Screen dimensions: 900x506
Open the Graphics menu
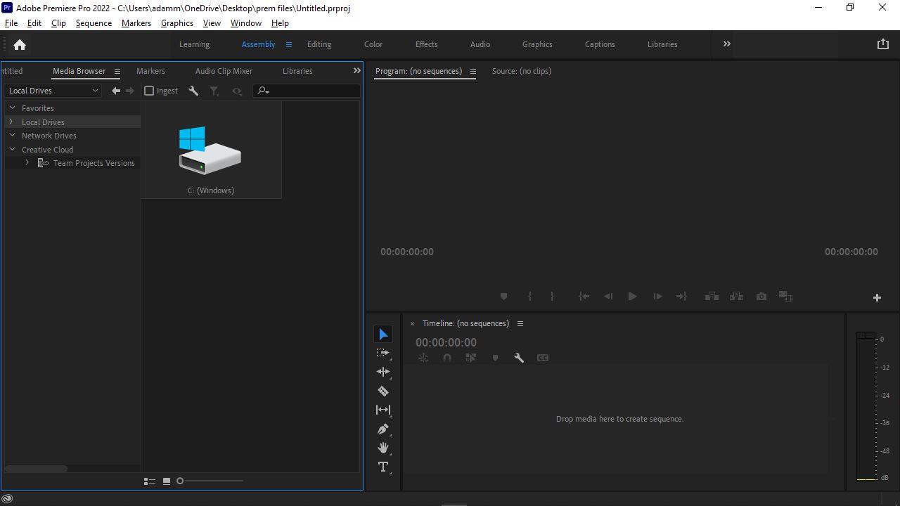coord(177,23)
